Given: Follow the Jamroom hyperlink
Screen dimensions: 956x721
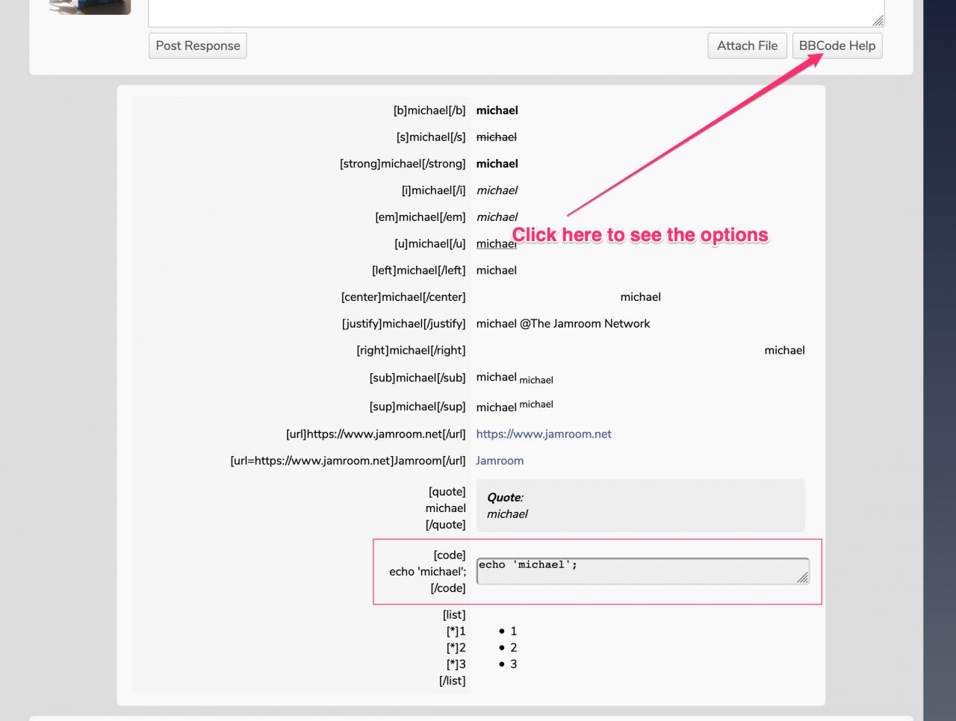Looking at the screenshot, I should (x=500, y=461).
